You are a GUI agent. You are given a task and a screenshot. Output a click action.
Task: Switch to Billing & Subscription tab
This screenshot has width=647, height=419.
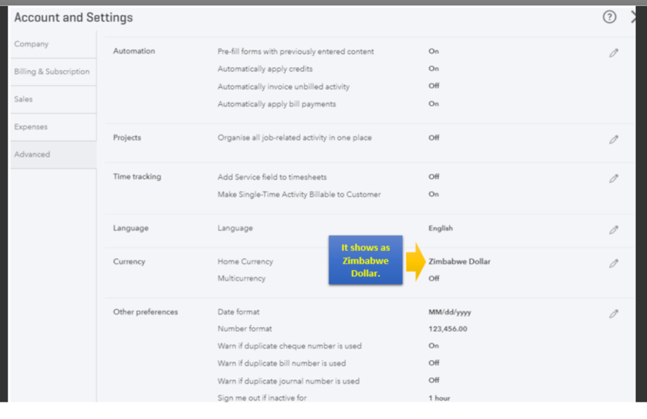(x=52, y=71)
